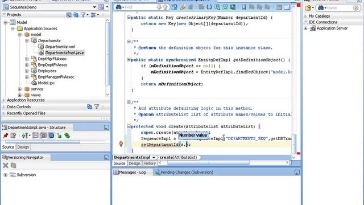Image resolution: width=364 pixels, height=205 pixels.
Task: Select DepartmentsImpl.java in the tree
Action: click(x=64, y=53)
